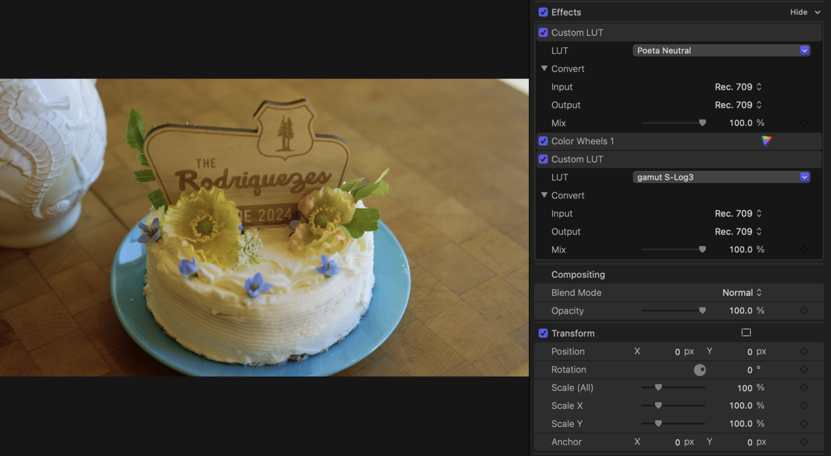Screen dimensions: 831x456
Task: Click the Output Rec. 709 selector
Action: 737,104
